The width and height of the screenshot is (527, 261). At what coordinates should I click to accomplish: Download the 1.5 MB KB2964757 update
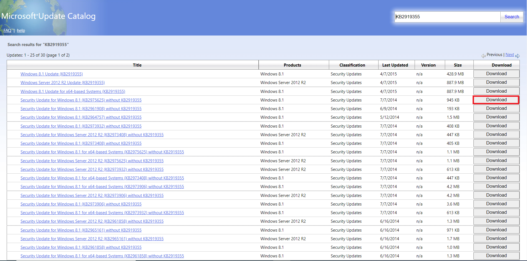tap(496, 117)
